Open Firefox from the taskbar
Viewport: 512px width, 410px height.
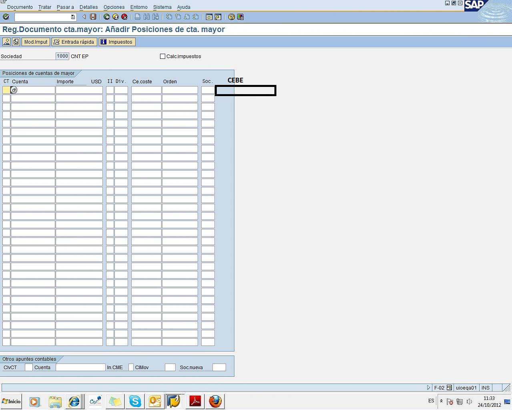pyautogui.click(x=215, y=401)
